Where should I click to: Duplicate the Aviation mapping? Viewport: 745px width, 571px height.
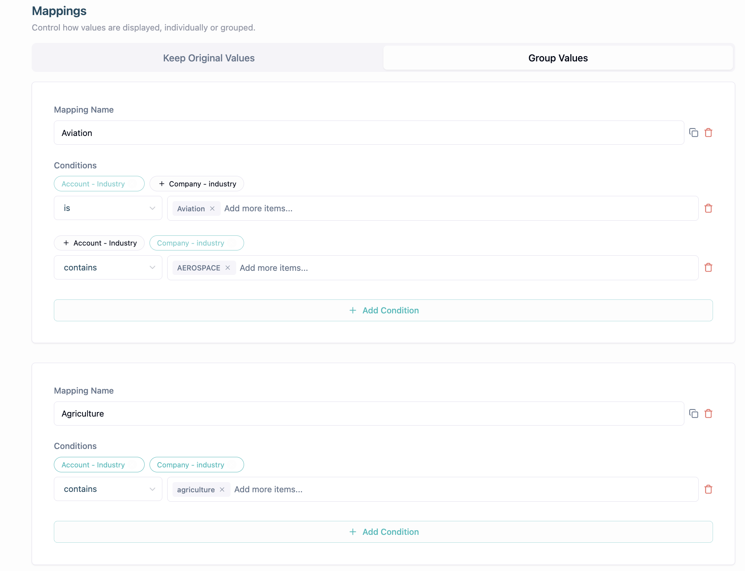point(693,133)
